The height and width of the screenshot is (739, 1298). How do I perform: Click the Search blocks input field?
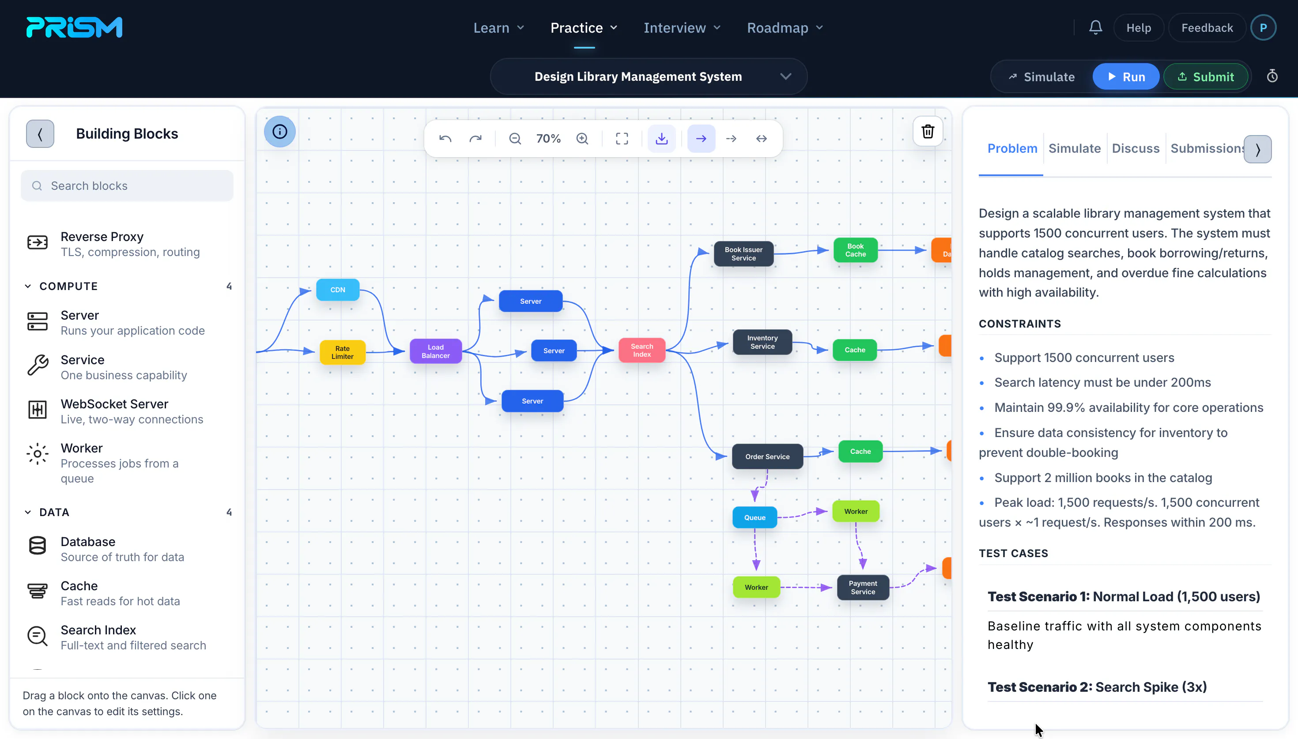pyautogui.click(x=127, y=186)
